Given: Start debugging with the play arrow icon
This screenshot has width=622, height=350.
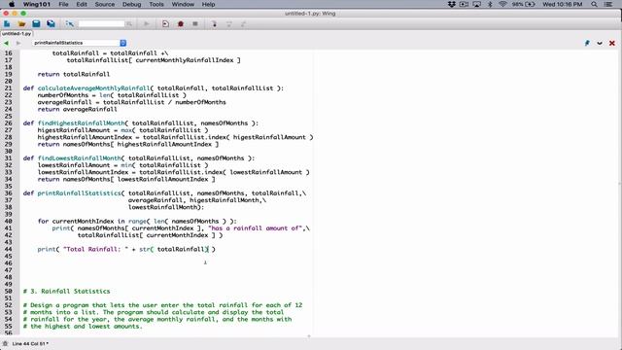Looking at the screenshot, I should coord(147,23).
